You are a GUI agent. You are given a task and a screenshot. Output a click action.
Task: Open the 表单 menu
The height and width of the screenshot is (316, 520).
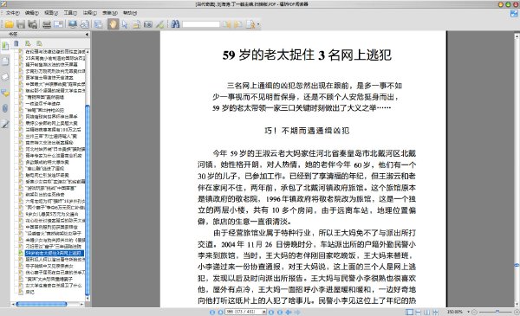click(110, 13)
